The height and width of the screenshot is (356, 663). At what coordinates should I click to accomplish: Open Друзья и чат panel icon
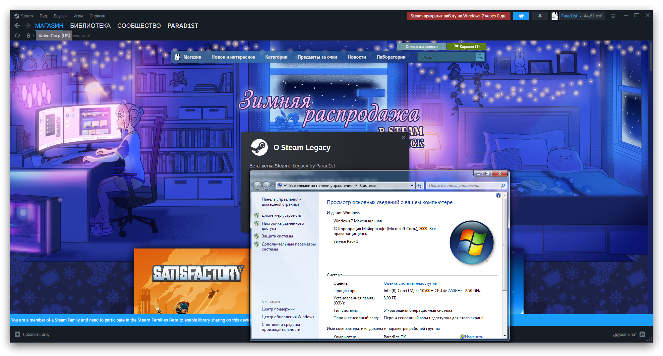pyautogui.click(x=642, y=334)
